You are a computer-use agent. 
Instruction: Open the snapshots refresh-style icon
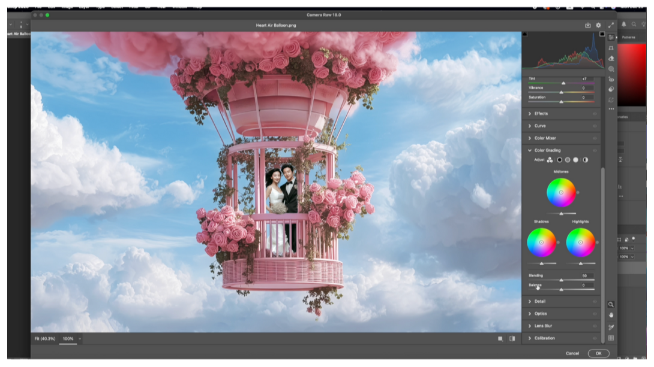point(611,100)
